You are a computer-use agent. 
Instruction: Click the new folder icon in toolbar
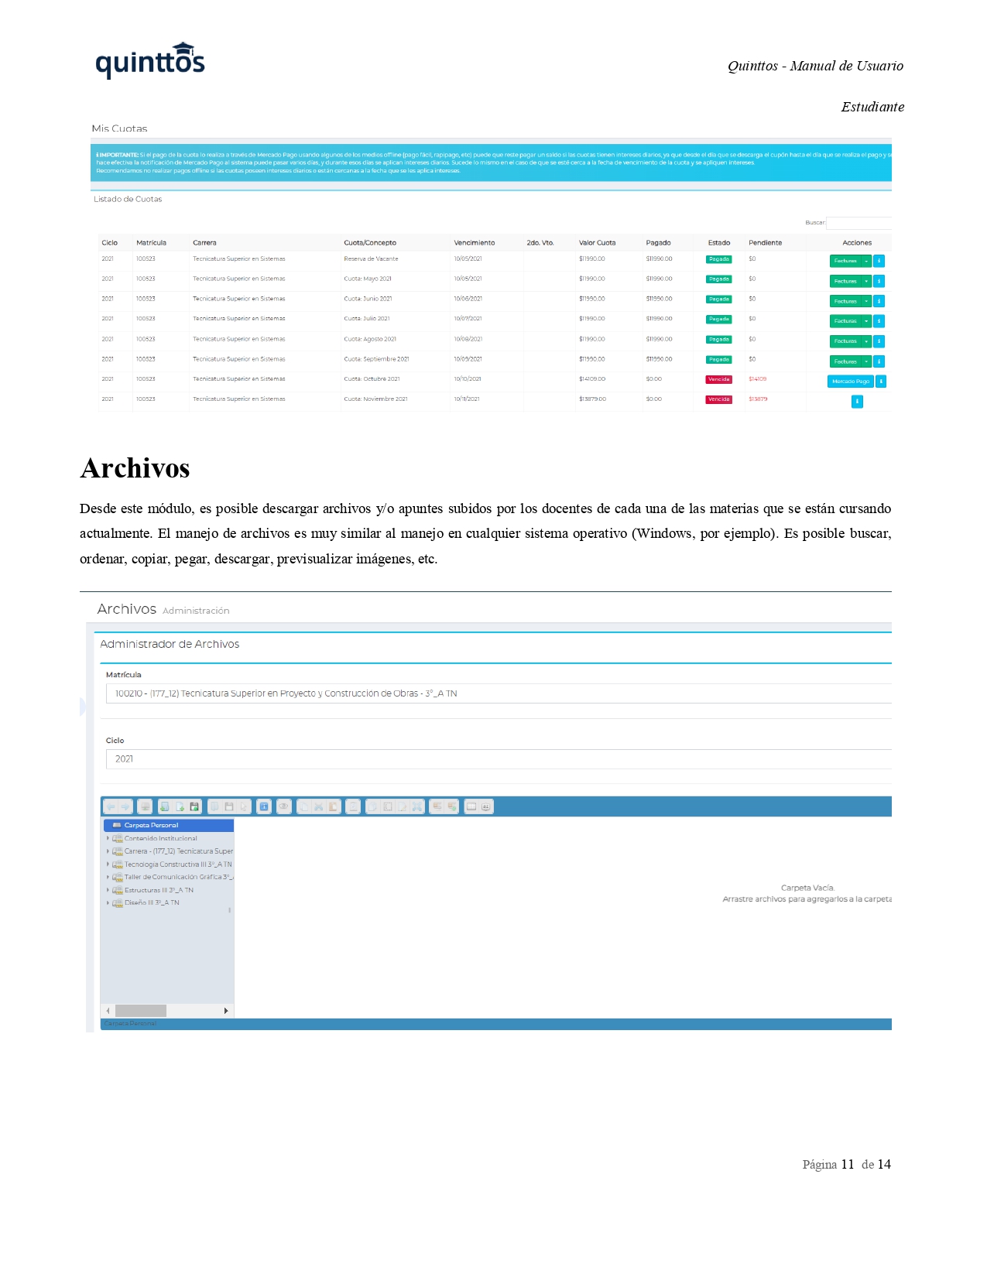point(165,806)
